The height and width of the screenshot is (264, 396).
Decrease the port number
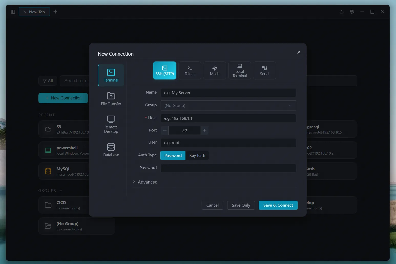coord(165,130)
